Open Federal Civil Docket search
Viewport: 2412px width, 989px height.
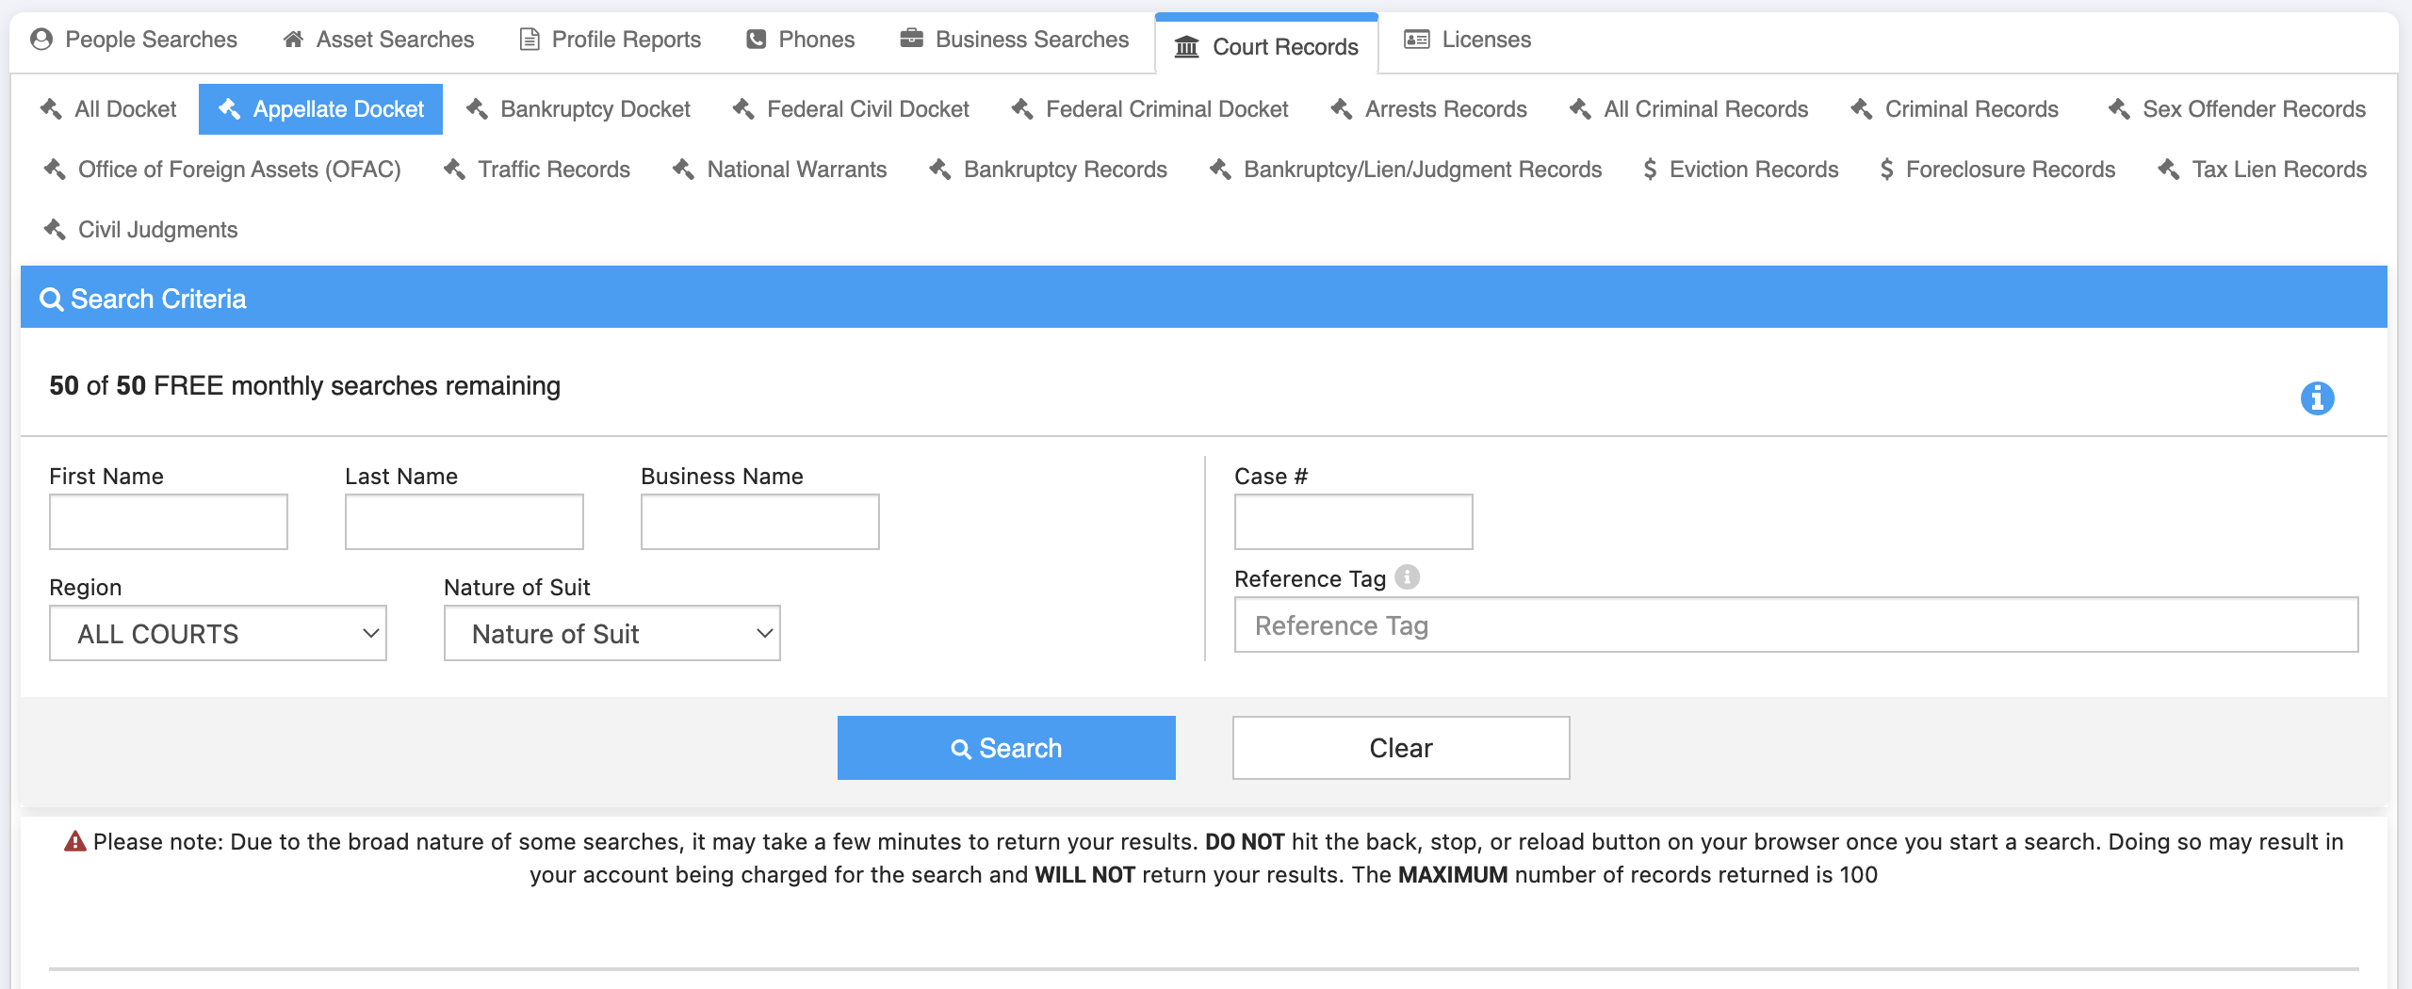pos(851,109)
